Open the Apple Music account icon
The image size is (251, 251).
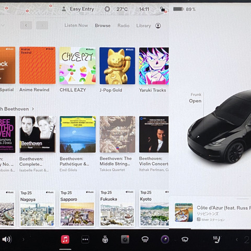point(158,26)
